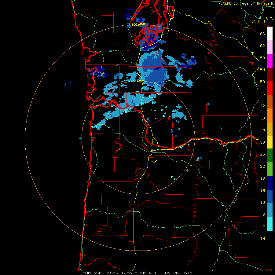Image resolution: width=275 pixels, height=275 pixels.
Task: Pick the cyan legend swatch
Action: tap(270, 224)
